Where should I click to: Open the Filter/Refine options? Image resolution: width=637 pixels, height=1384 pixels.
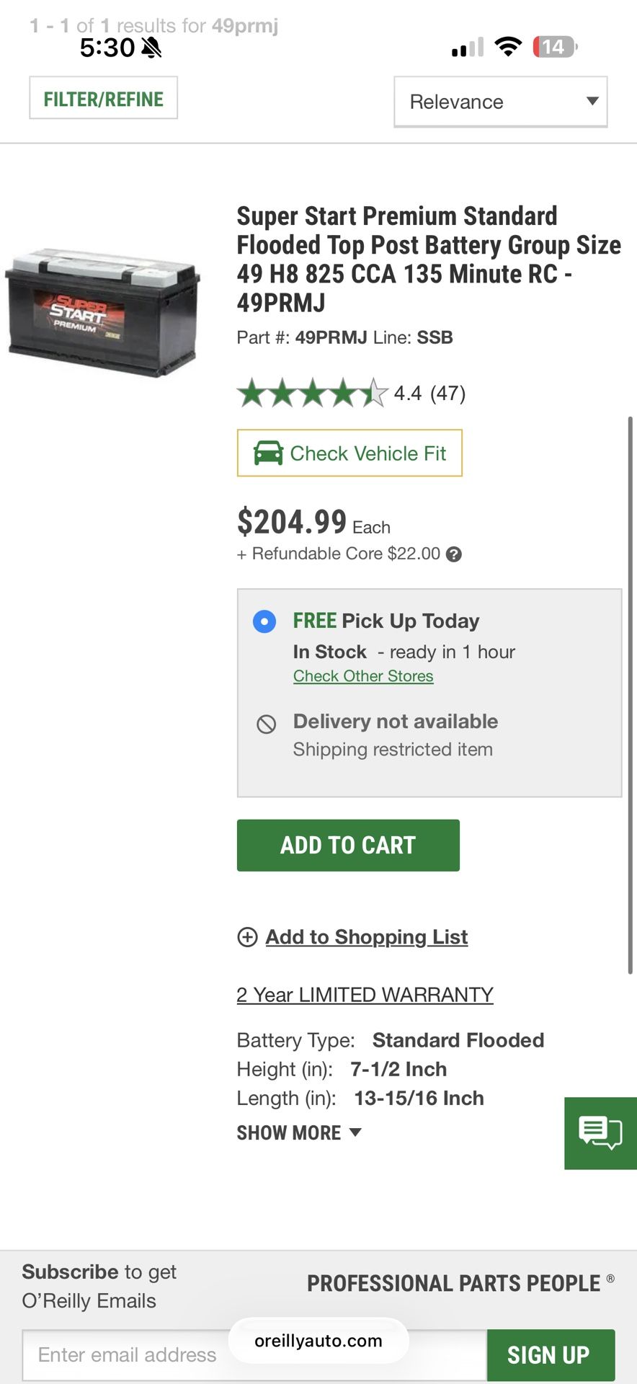pos(104,99)
